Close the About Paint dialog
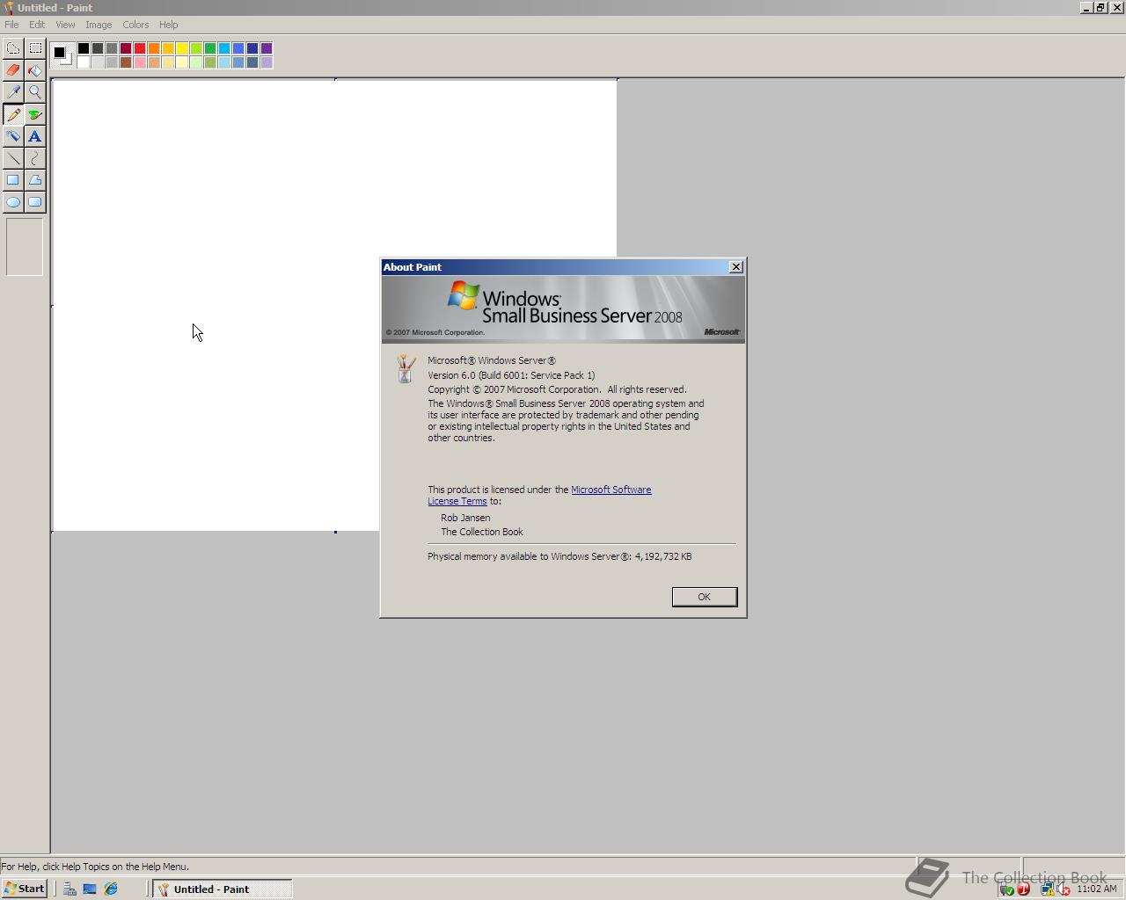The image size is (1126, 900). click(736, 267)
